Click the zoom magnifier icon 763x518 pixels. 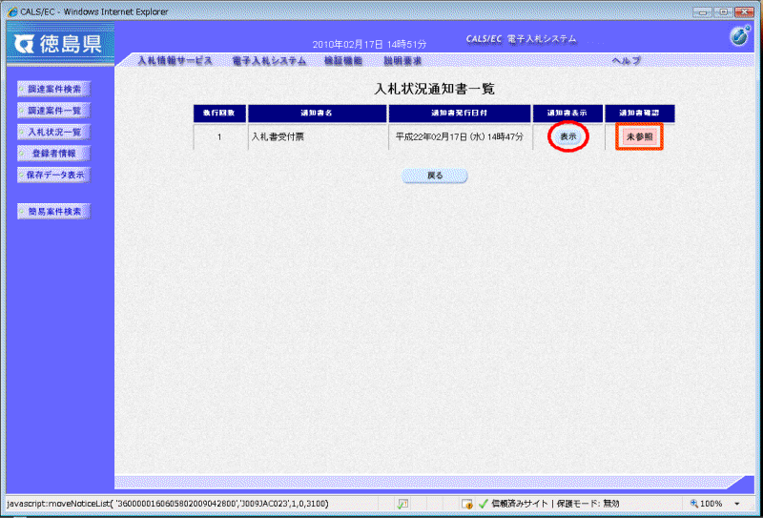[x=692, y=503]
